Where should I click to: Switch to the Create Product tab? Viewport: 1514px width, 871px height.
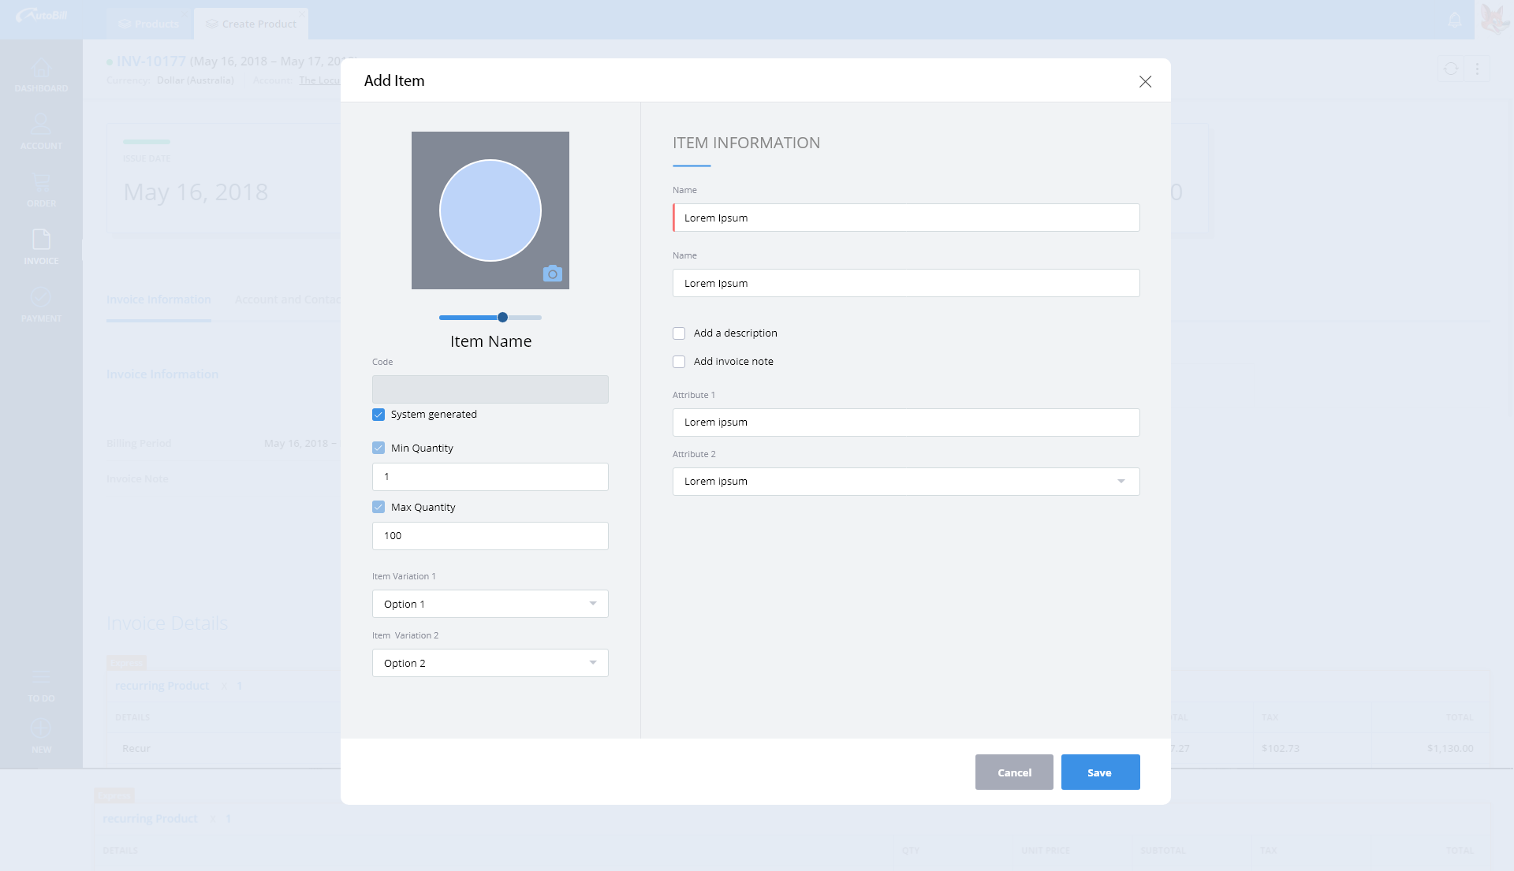(251, 24)
